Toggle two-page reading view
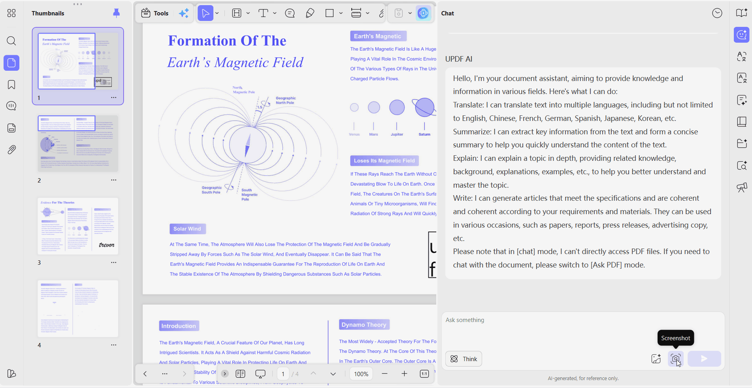 240,374
